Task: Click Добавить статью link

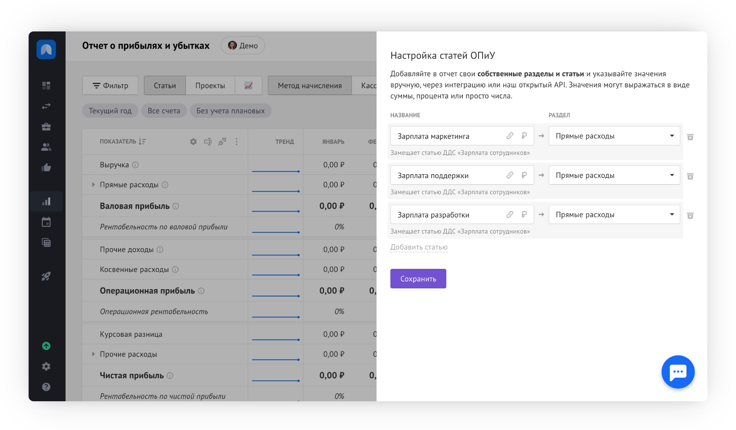Action: pyautogui.click(x=419, y=247)
